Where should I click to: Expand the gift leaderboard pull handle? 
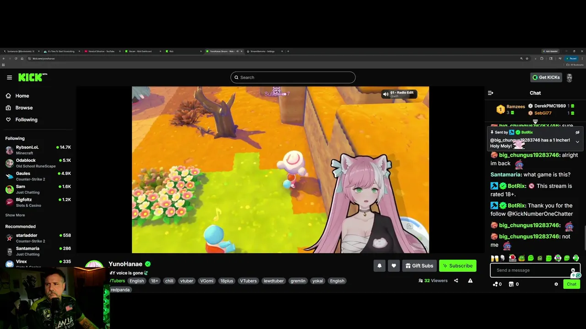pos(535,122)
